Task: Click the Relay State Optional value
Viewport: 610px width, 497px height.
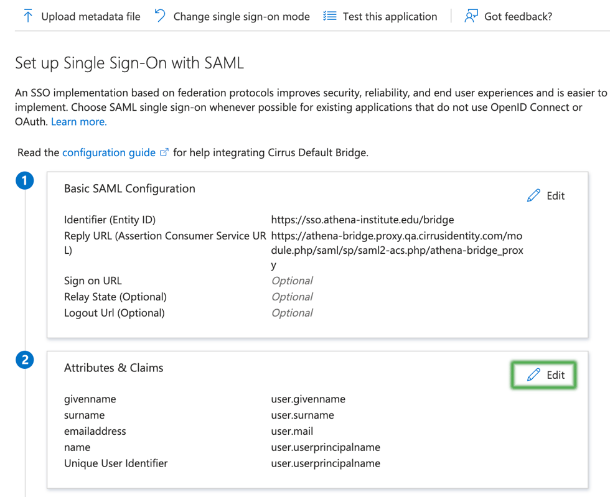Action: 292,297
